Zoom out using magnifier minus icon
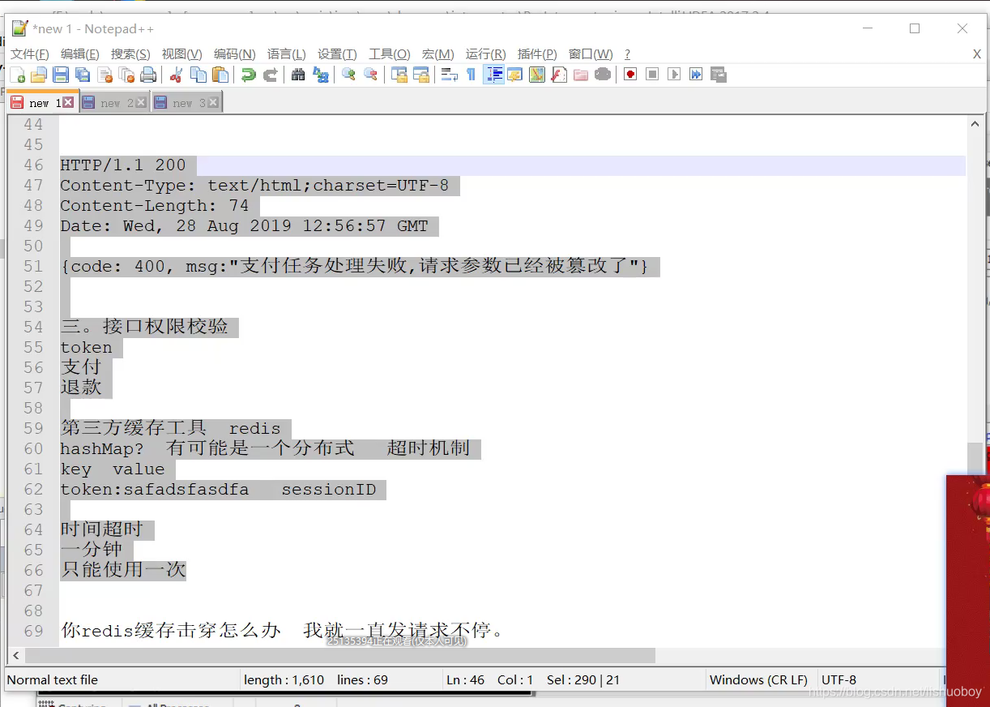990x707 pixels. [370, 75]
